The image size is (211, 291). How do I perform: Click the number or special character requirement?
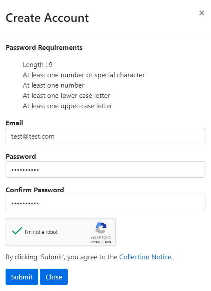(84, 75)
